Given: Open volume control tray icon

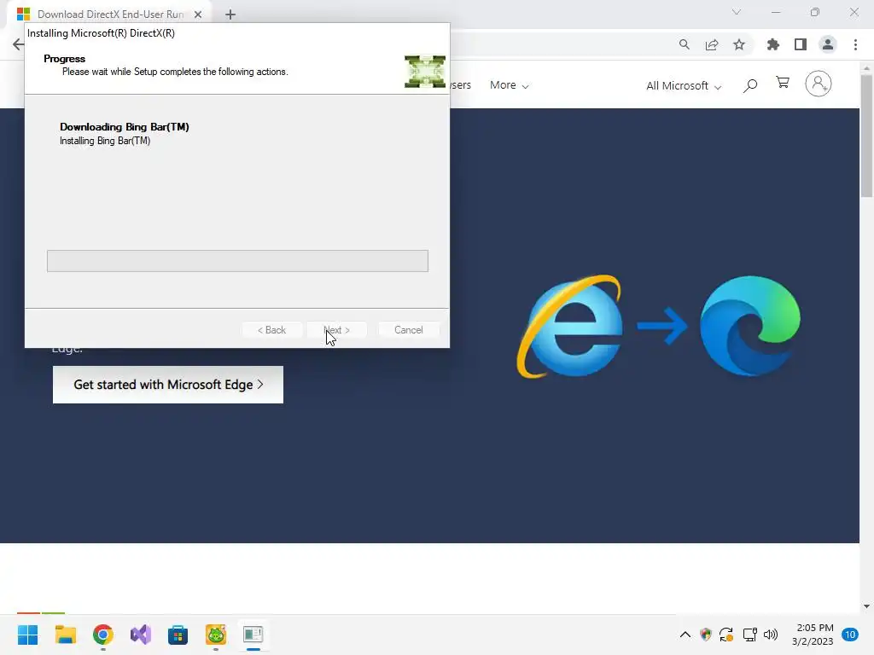Looking at the screenshot, I should coord(771,635).
